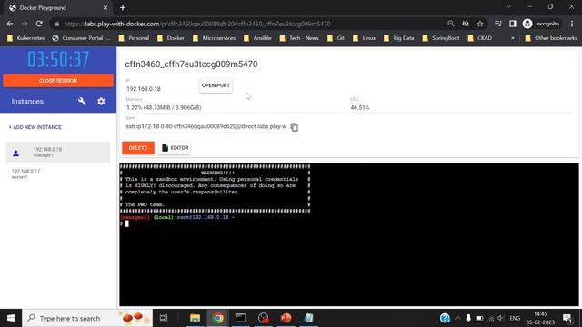Open a new browser tab
Screen dimensions: 582x327
point(123,8)
